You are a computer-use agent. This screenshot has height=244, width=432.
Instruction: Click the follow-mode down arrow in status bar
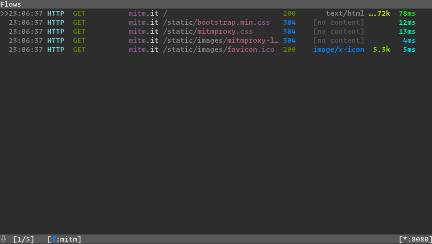pos(4,239)
